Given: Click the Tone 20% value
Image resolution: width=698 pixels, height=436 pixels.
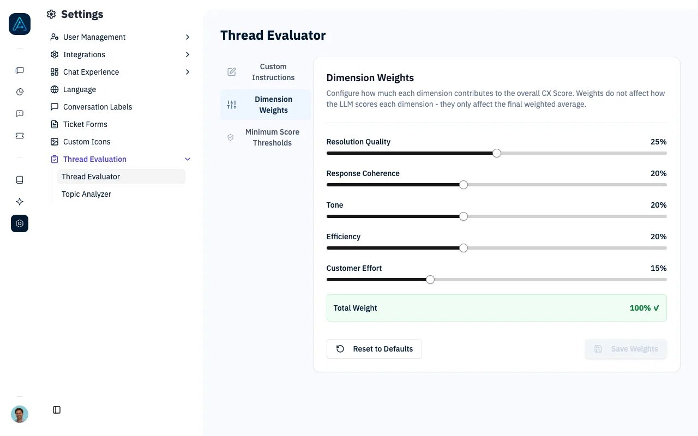Looking at the screenshot, I should (658, 205).
